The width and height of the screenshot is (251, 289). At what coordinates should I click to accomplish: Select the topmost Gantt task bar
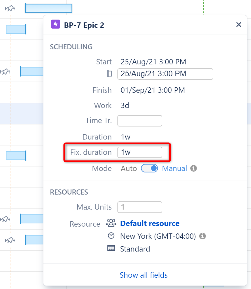coord(48,8)
